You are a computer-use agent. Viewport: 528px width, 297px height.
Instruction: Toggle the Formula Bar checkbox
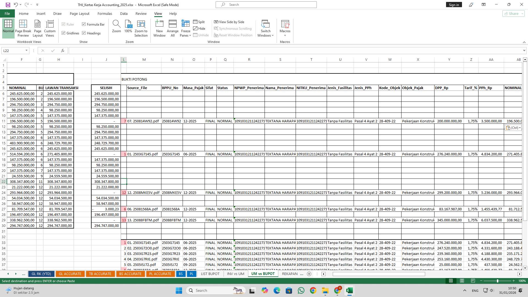[x=84, y=24]
